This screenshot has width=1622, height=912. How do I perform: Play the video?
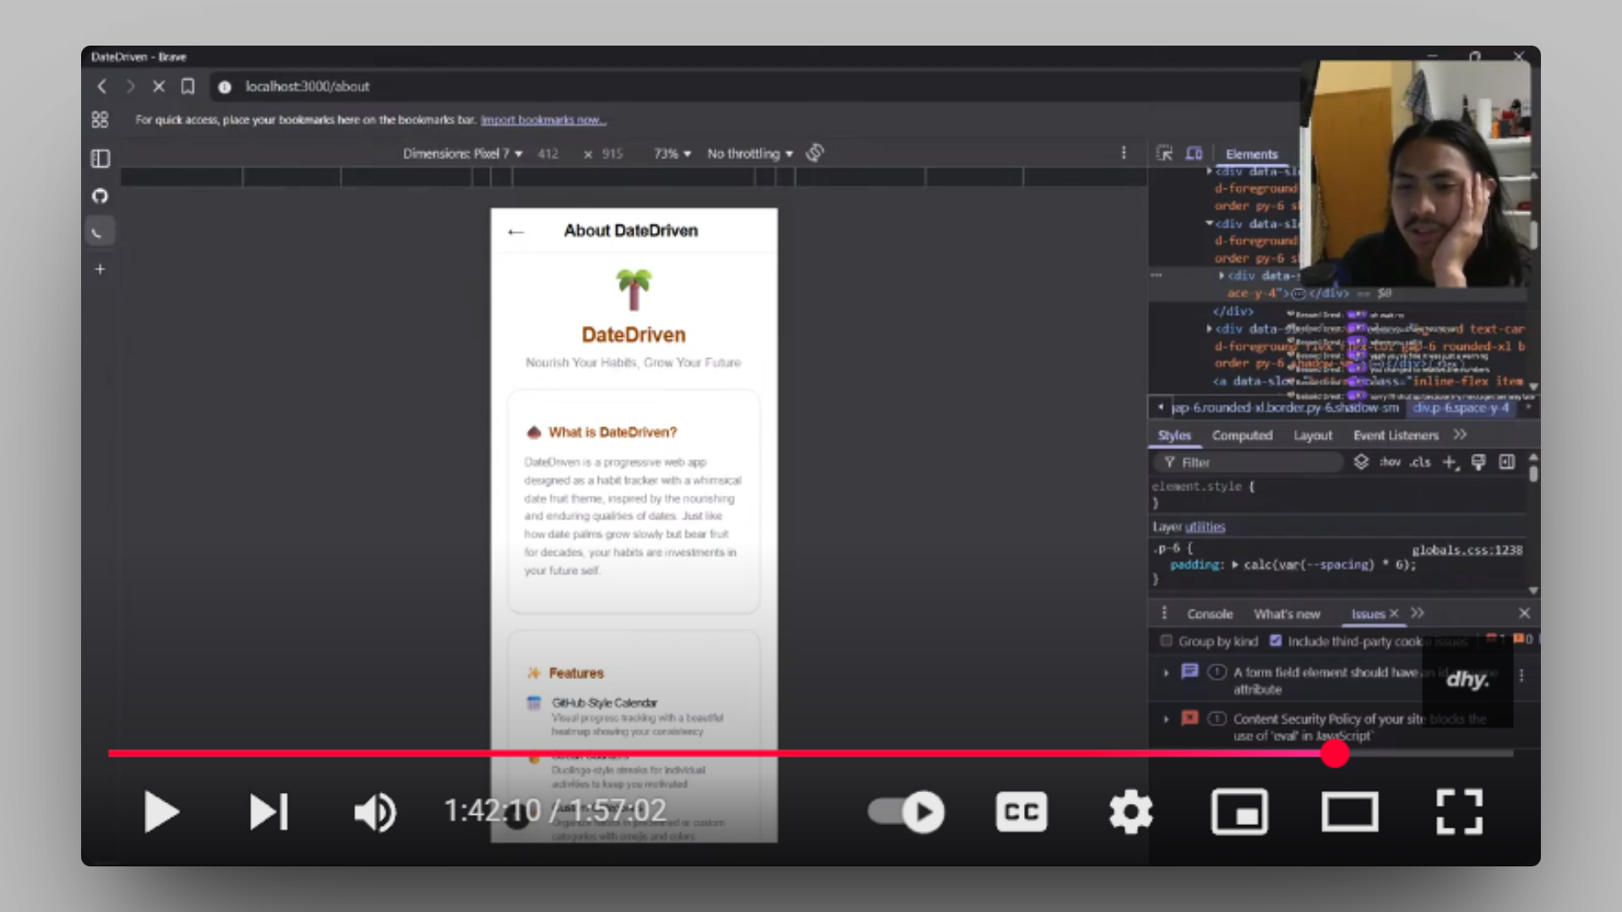(161, 812)
